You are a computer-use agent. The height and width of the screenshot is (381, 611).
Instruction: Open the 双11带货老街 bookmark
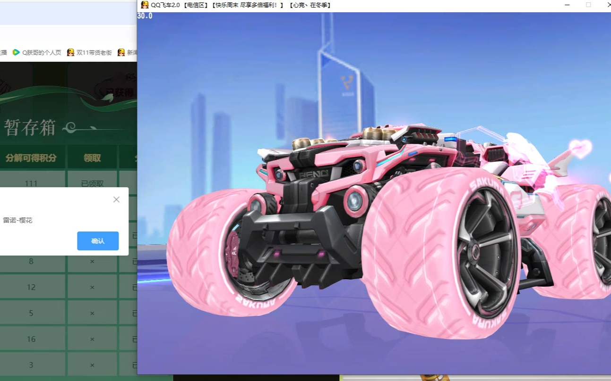tap(94, 52)
